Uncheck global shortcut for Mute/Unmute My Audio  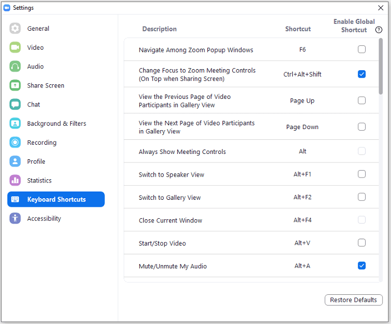point(362,266)
